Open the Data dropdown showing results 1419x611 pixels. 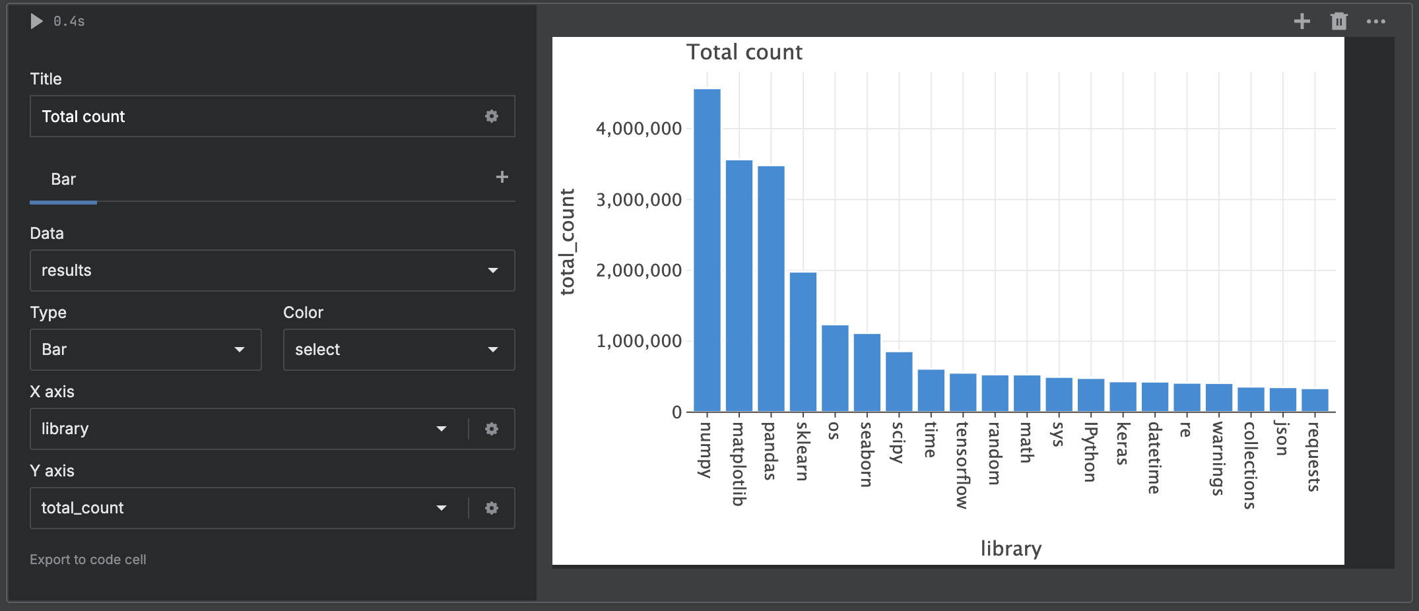click(272, 271)
